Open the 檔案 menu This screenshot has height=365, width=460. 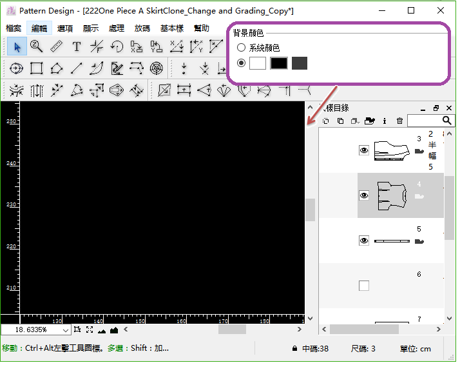coord(14,28)
